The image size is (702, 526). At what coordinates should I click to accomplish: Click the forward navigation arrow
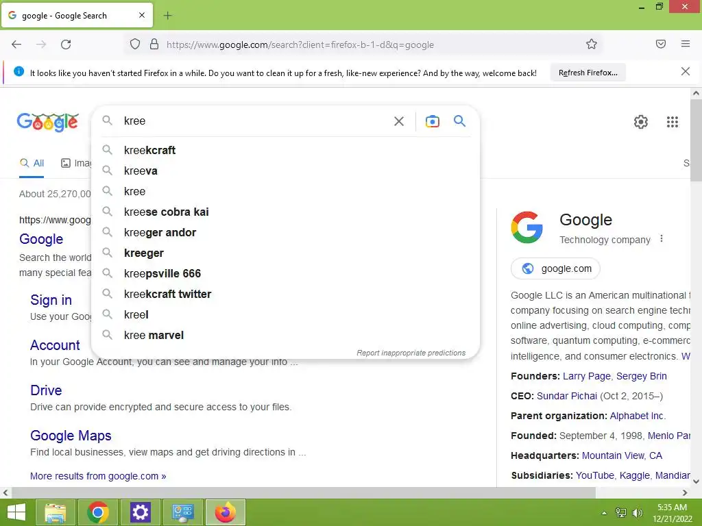pos(41,45)
